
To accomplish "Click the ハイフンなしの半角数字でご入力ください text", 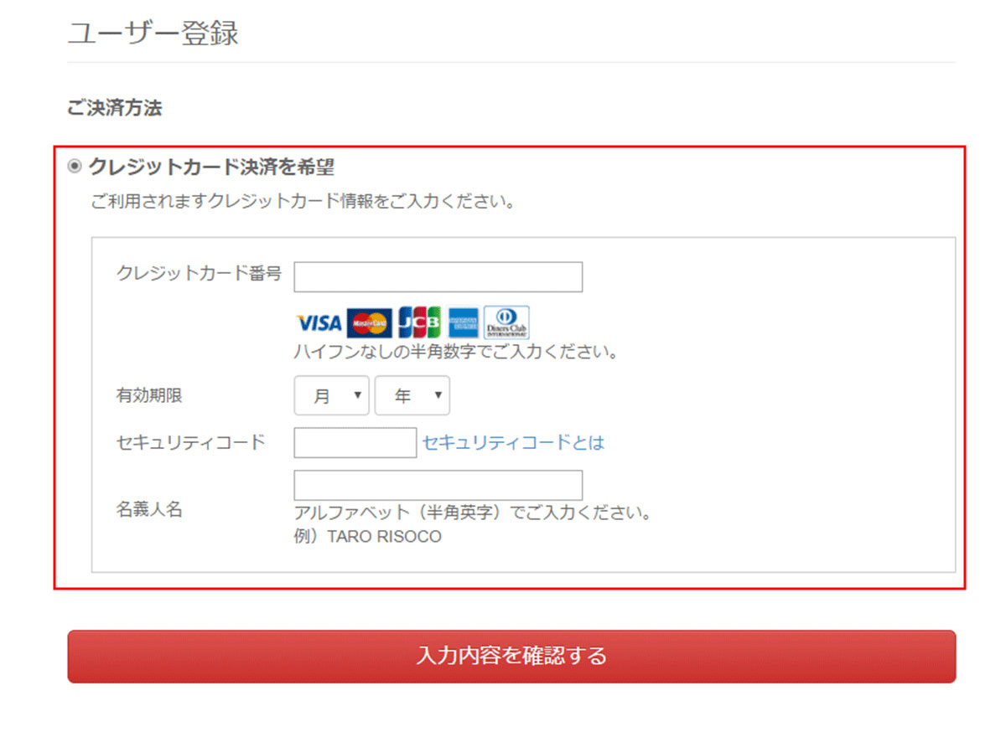I will [x=456, y=352].
